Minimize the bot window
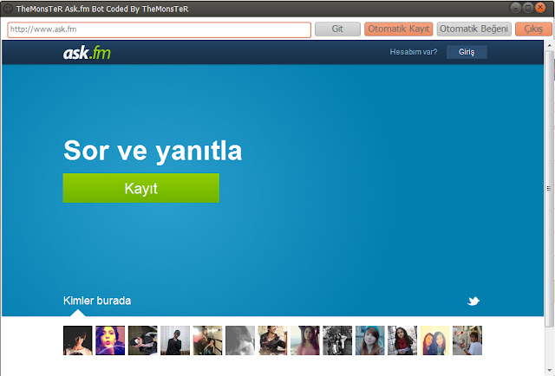The image size is (555, 376). click(515, 8)
